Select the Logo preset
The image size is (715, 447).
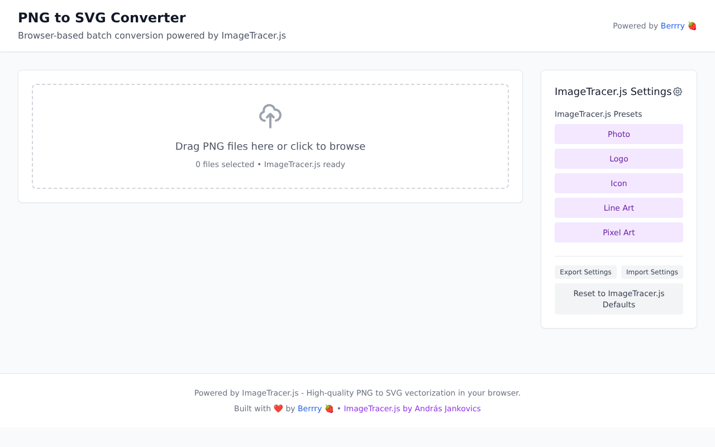tap(618, 159)
